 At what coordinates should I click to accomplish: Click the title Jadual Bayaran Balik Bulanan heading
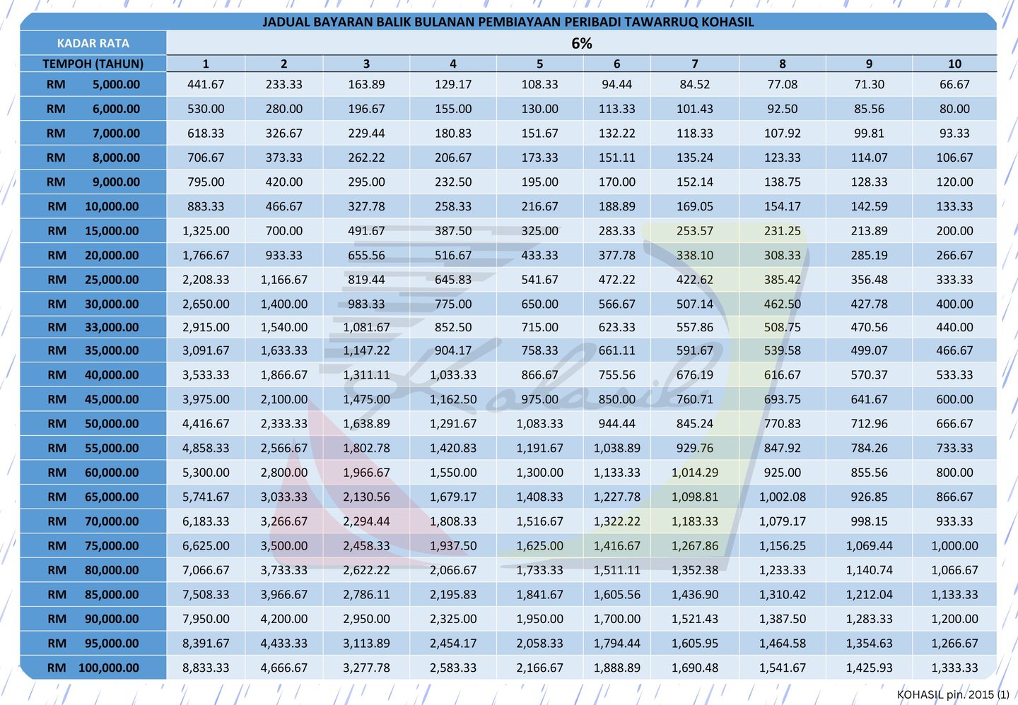click(508, 22)
